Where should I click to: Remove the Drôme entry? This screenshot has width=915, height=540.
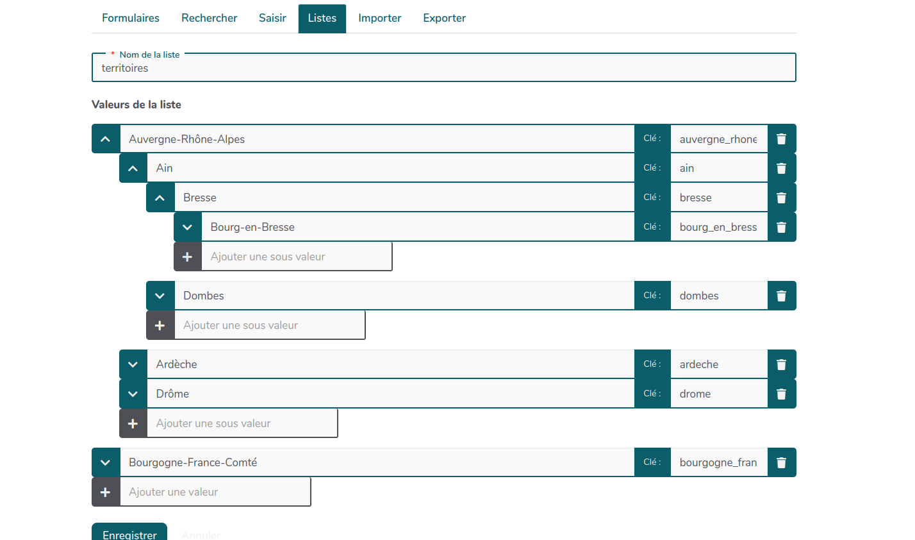coord(781,394)
